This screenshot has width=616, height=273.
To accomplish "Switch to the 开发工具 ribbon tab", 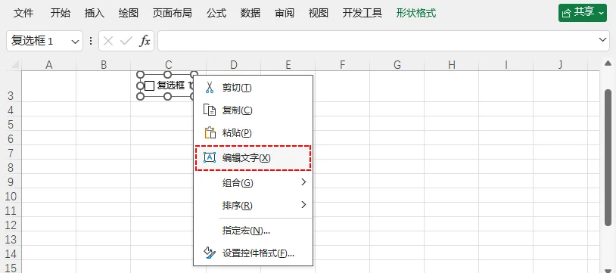I will point(362,13).
